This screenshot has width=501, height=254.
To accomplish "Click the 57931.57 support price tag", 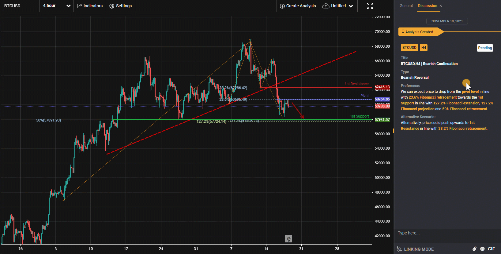I will pyautogui.click(x=382, y=120).
